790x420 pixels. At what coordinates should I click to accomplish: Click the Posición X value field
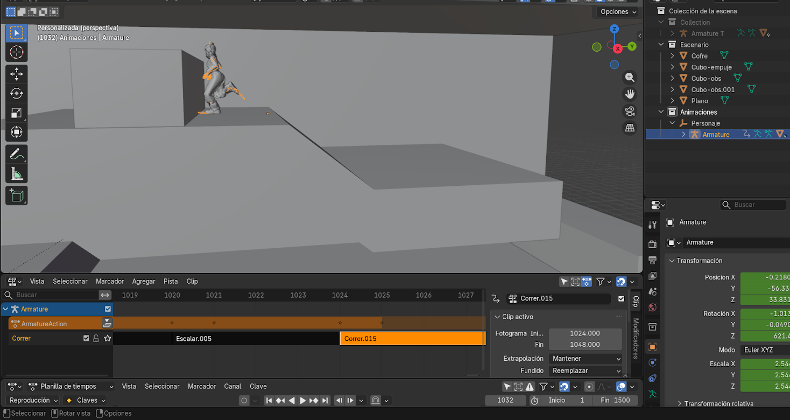765,277
